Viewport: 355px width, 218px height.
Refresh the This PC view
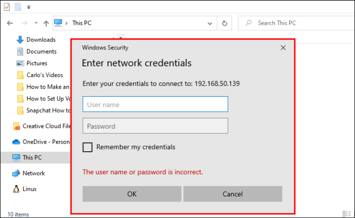[x=224, y=23]
